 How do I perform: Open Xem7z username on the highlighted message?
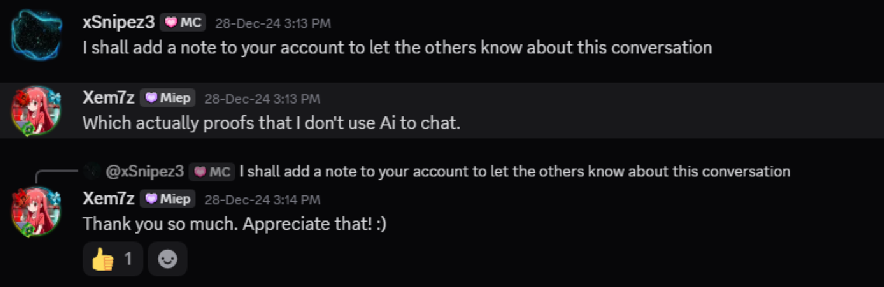109,98
